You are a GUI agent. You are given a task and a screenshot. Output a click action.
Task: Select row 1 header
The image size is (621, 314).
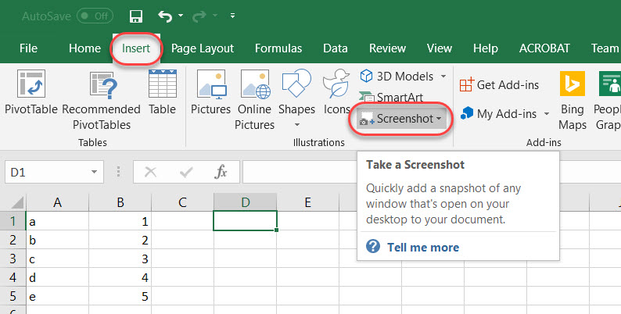13,221
